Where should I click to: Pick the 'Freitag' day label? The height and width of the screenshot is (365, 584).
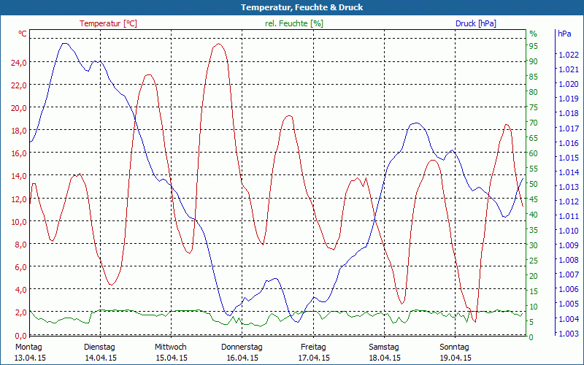(313, 347)
